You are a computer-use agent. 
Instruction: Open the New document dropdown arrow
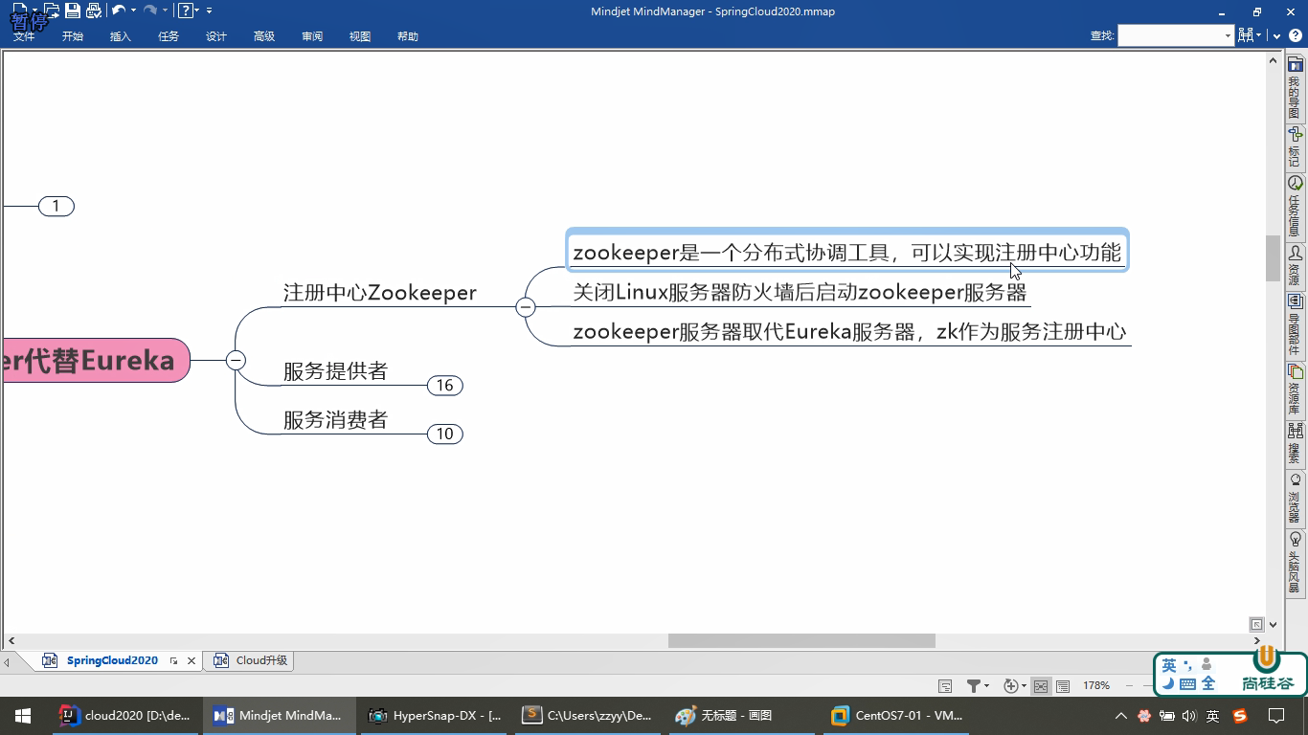[34, 11]
